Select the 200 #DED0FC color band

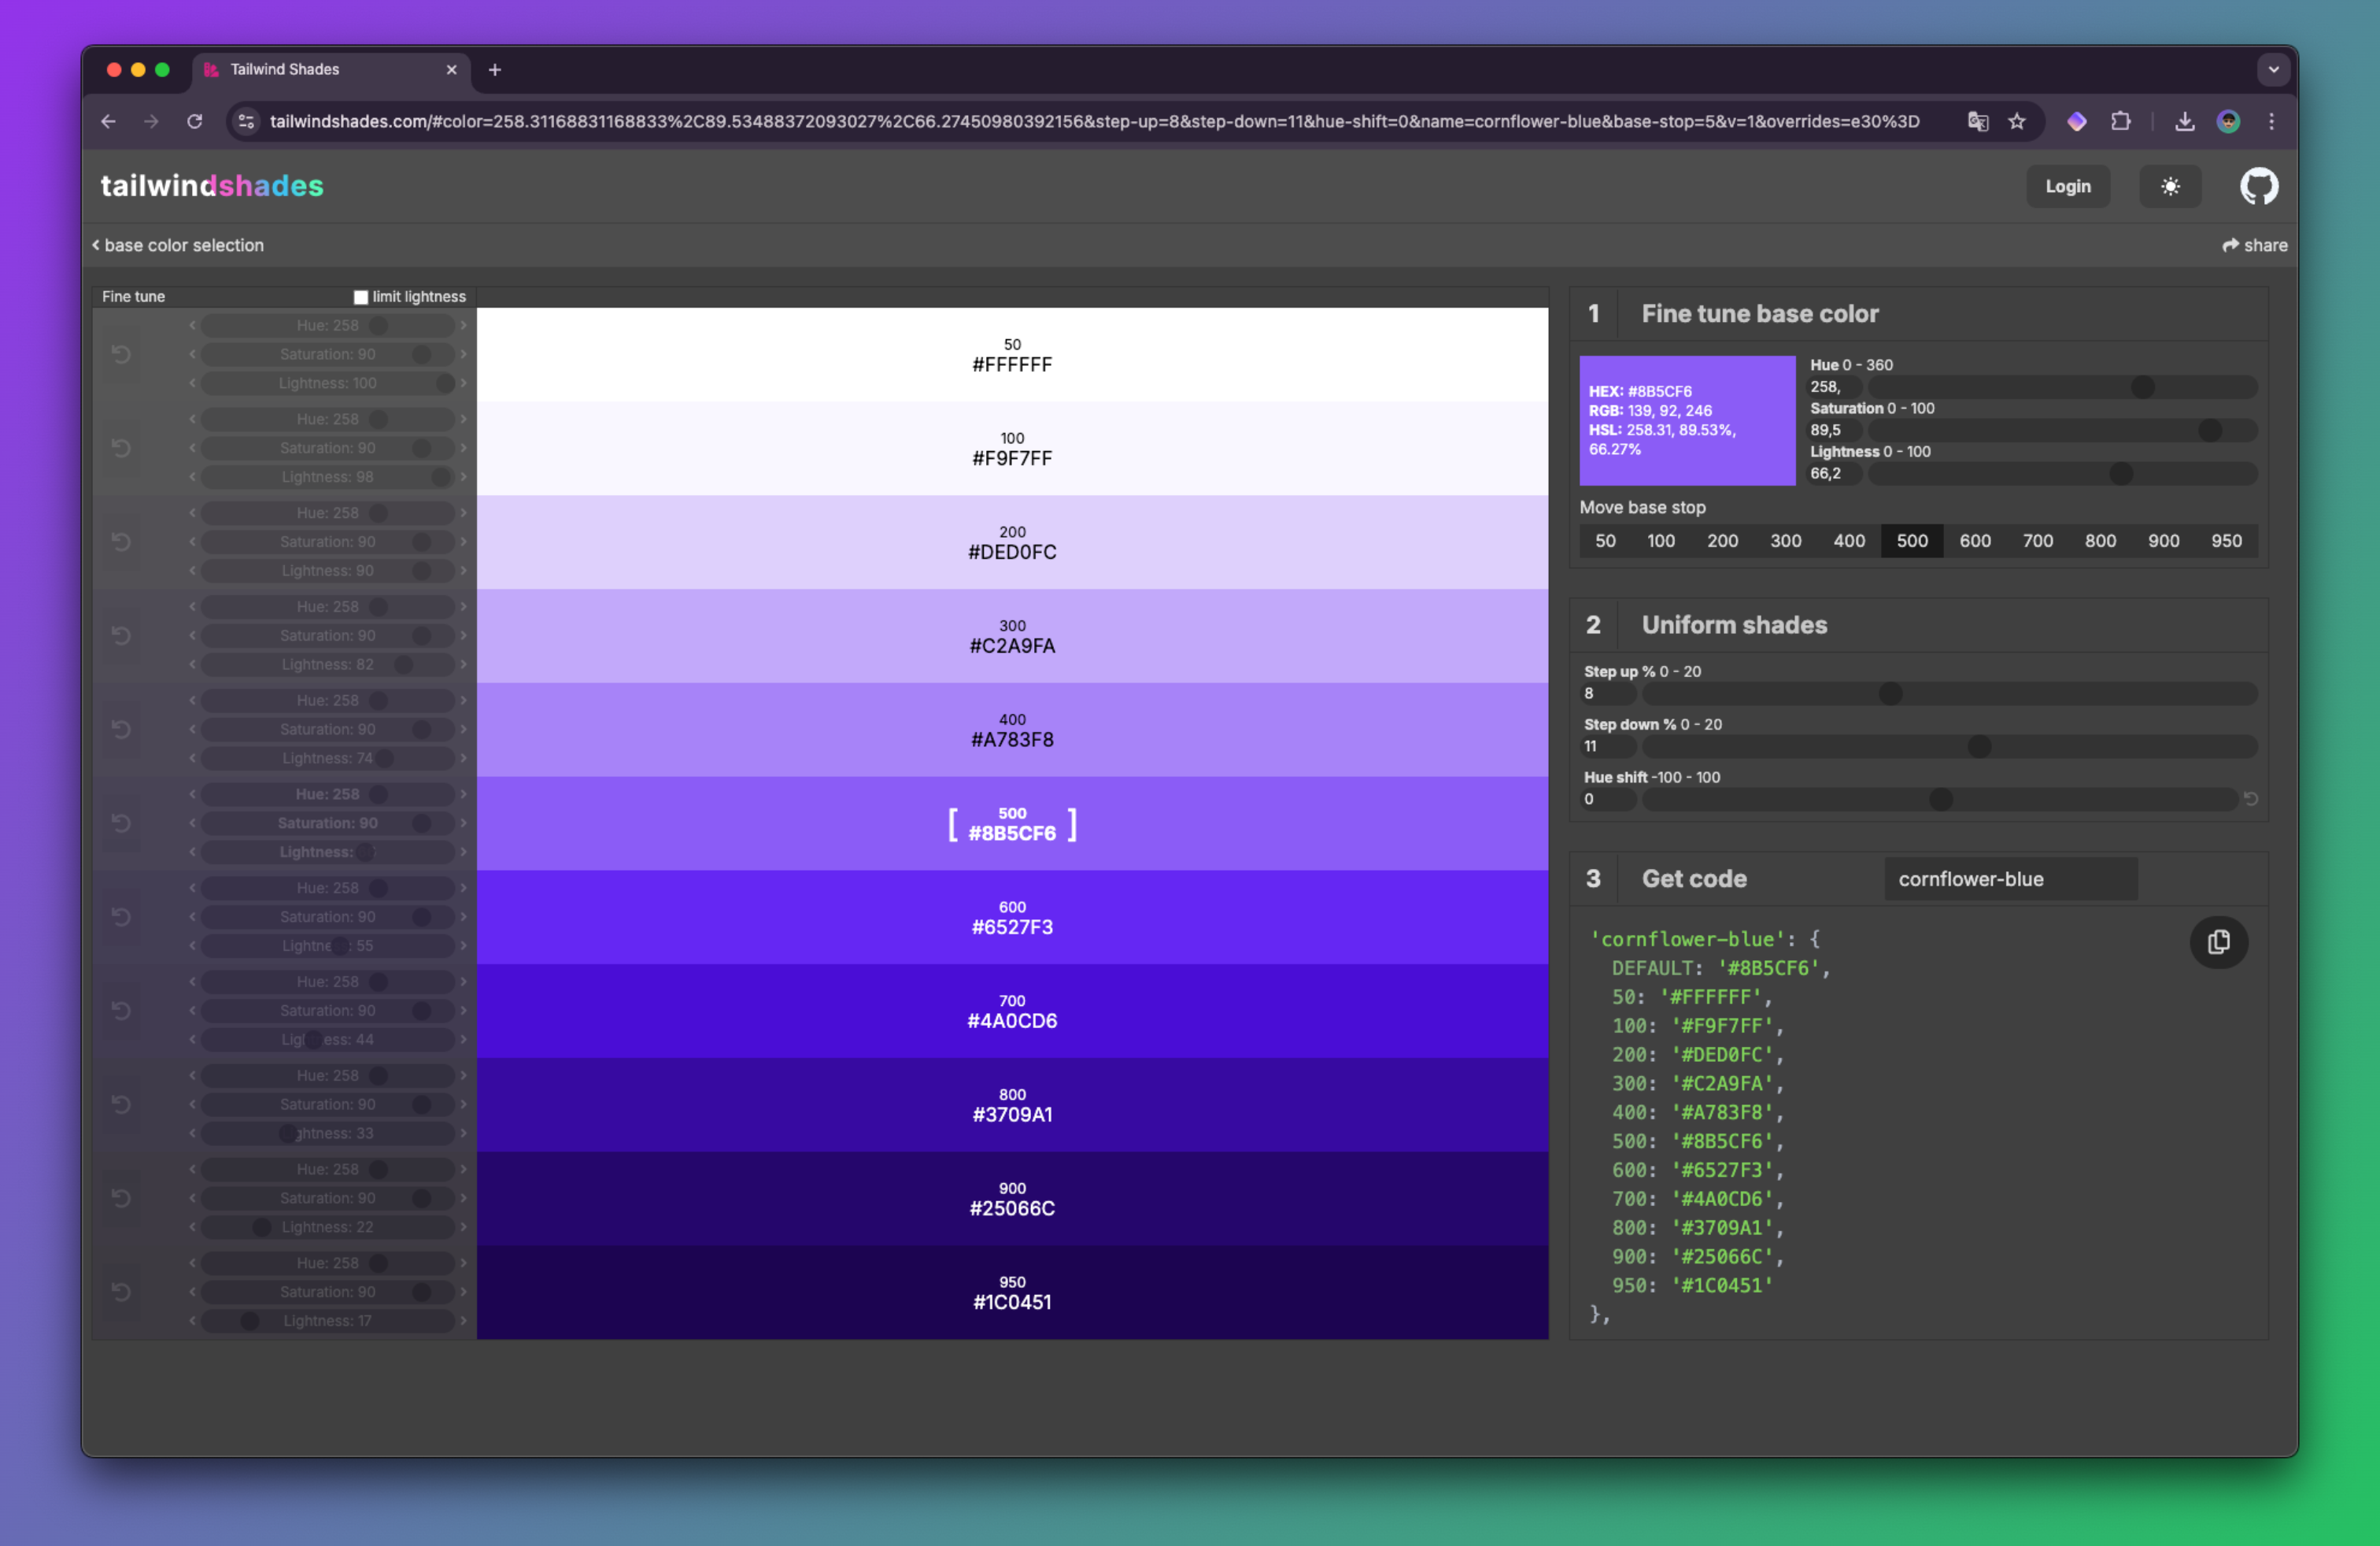click(x=1012, y=542)
